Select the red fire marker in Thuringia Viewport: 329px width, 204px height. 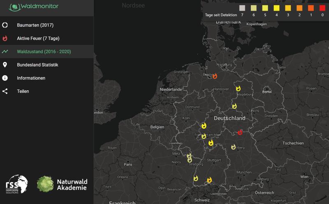point(240,132)
